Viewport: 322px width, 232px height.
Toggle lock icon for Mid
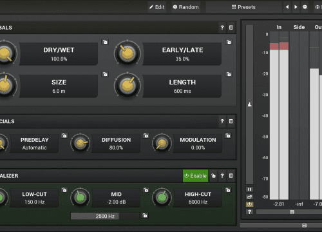(x=146, y=190)
